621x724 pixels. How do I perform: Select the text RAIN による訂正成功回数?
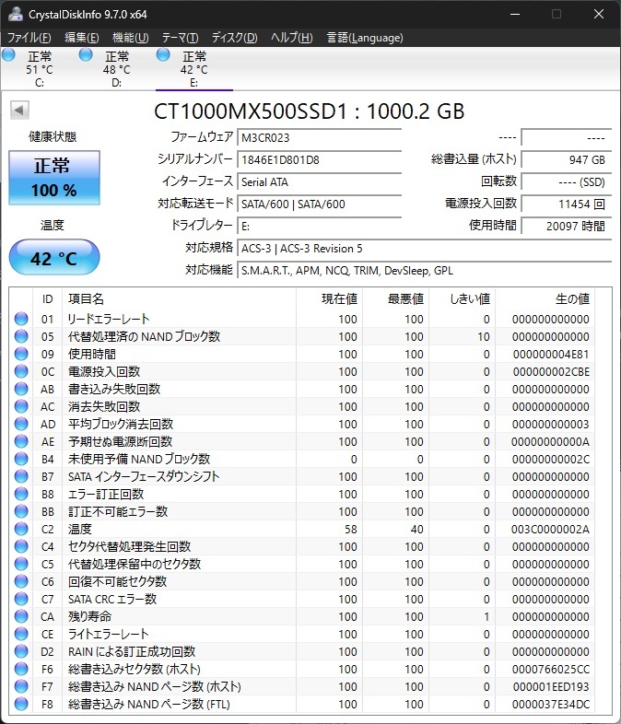tap(132, 651)
